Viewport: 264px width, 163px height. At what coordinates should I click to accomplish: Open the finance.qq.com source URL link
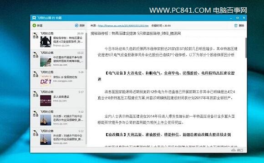point(123,26)
